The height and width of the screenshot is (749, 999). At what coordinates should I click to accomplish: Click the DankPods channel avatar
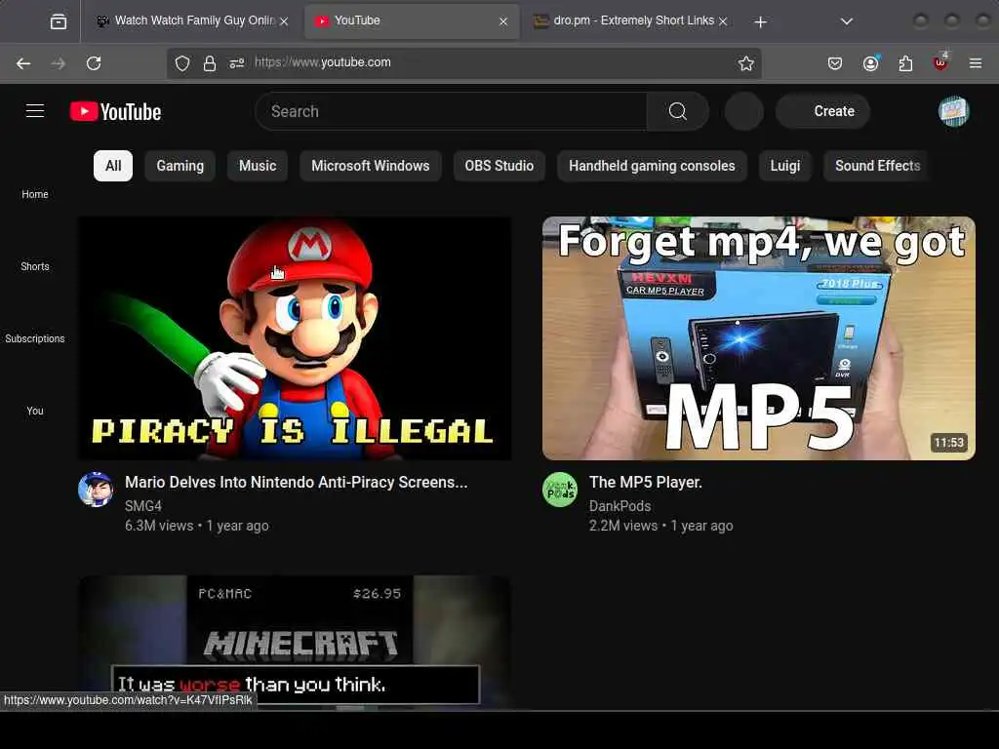pos(560,490)
